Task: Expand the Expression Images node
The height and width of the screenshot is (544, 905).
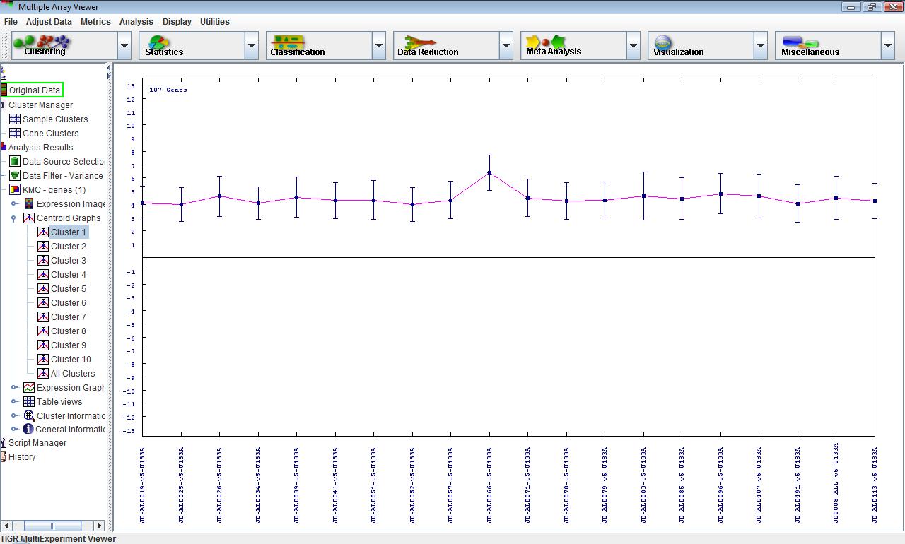Action: (15, 203)
